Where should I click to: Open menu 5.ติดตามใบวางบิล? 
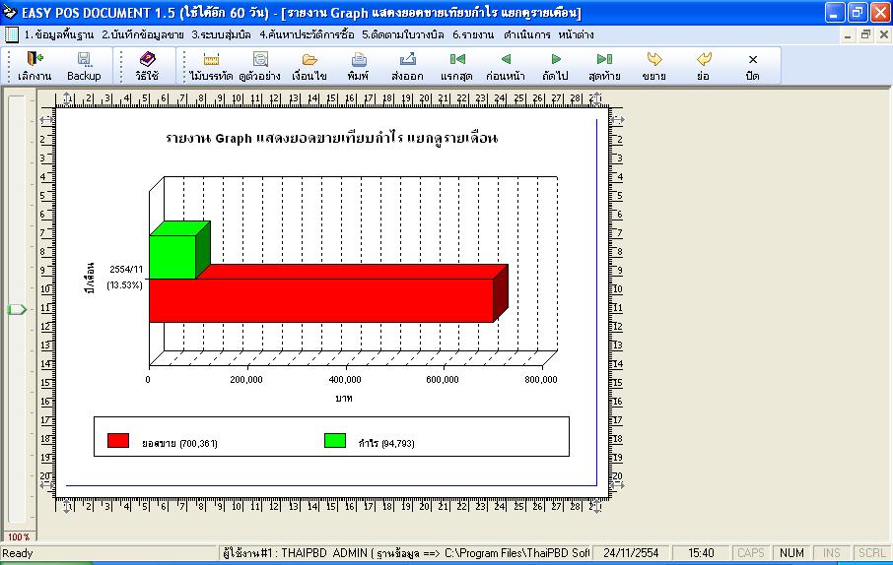(403, 34)
